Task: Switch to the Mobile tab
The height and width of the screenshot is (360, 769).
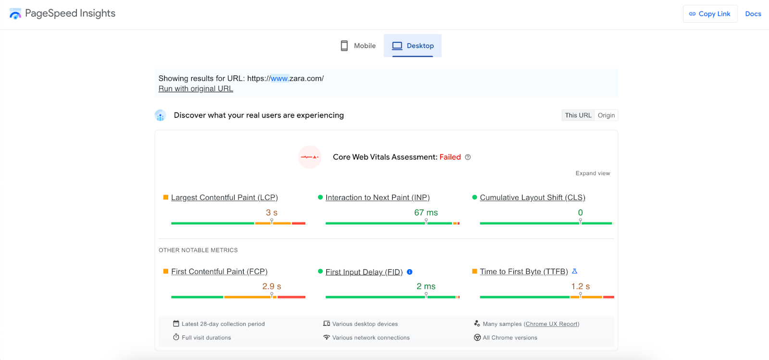Action: pyautogui.click(x=358, y=46)
